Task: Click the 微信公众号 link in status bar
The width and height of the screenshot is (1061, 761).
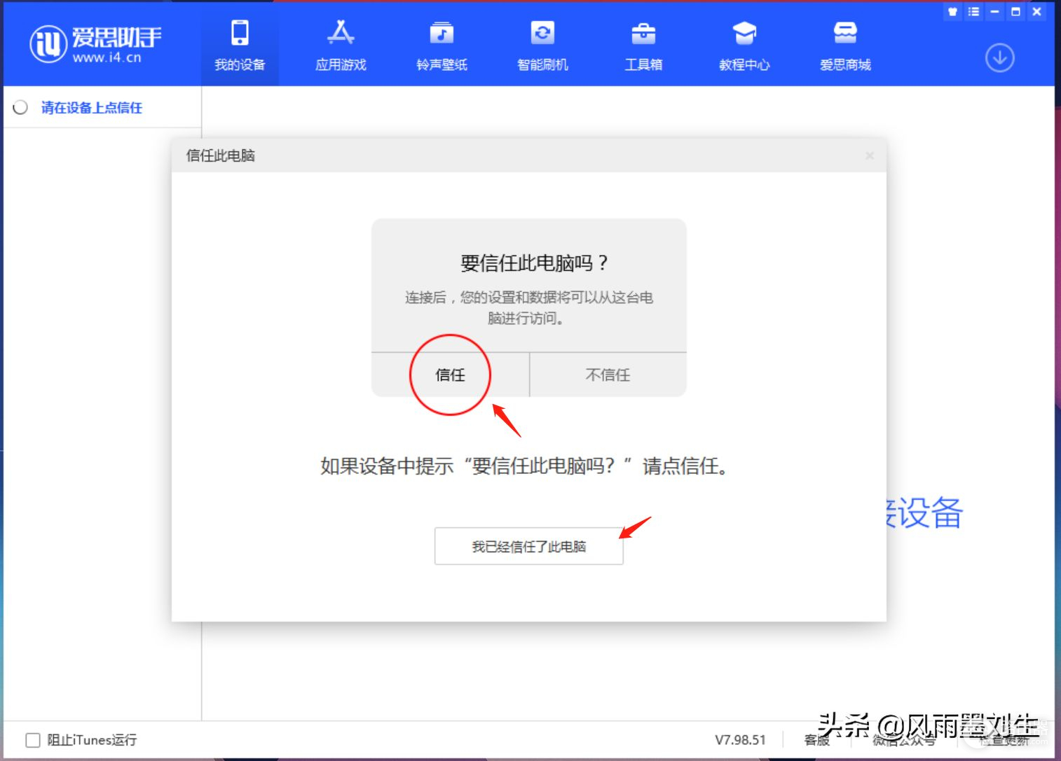Action: click(x=903, y=741)
